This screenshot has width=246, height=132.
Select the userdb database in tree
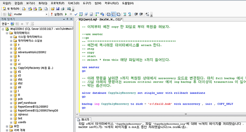(22, 122)
